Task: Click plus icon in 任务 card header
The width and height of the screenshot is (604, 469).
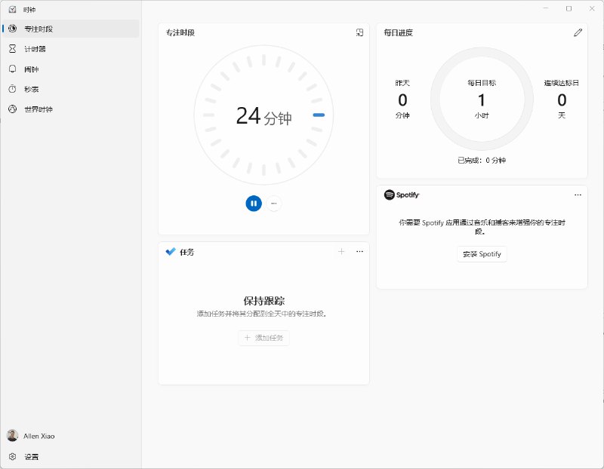Action: (x=341, y=251)
